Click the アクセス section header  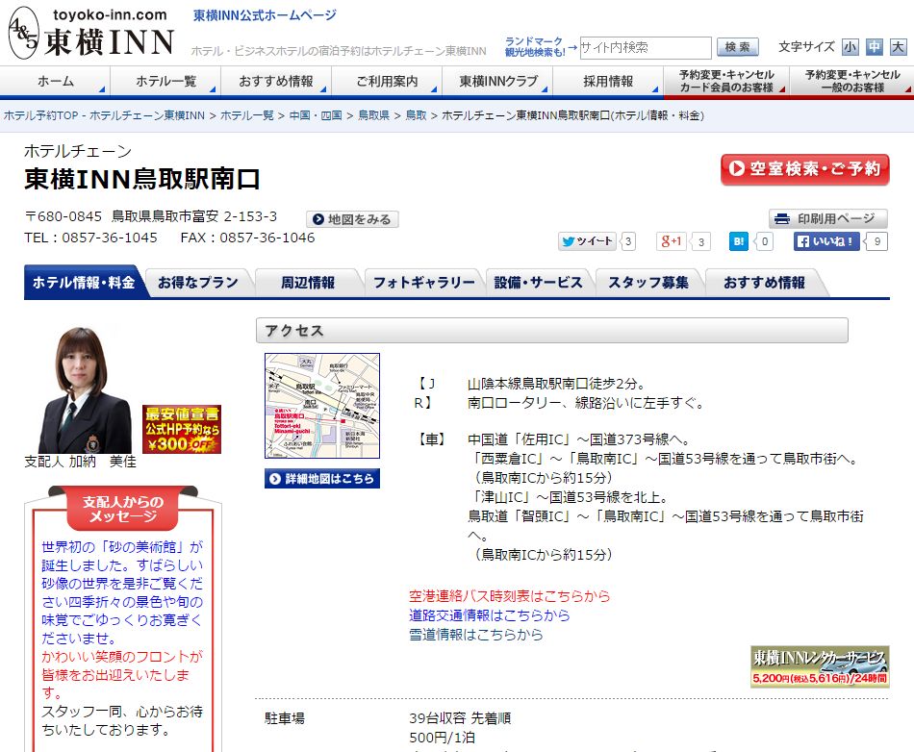click(552, 330)
